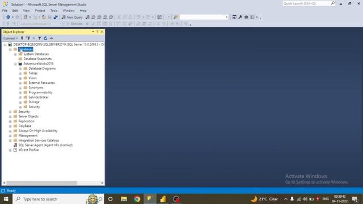The image size is (363, 204).
Task: Close the Object Explorer panel
Action: (x=102, y=32)
